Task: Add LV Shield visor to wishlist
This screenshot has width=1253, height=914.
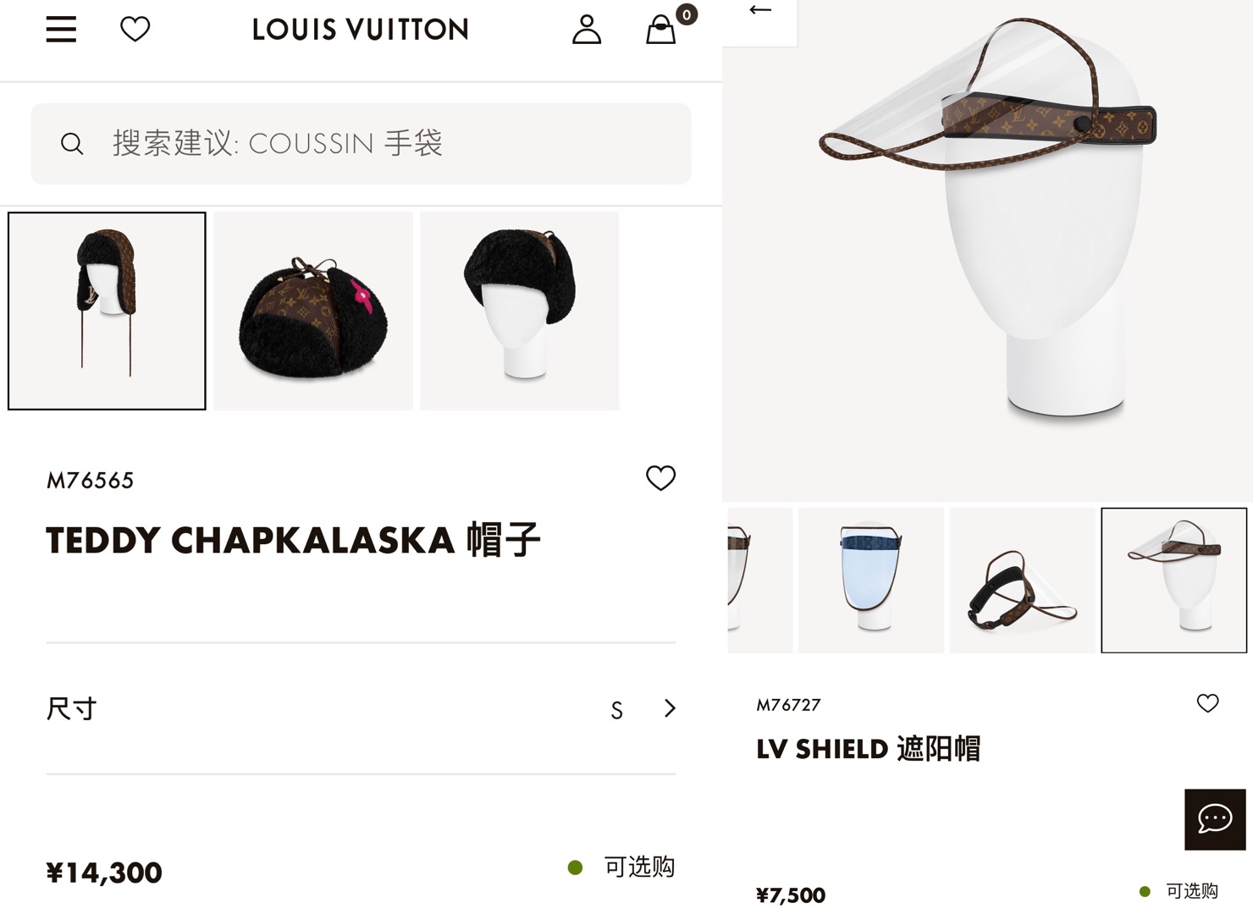Action: point(1208,703)
